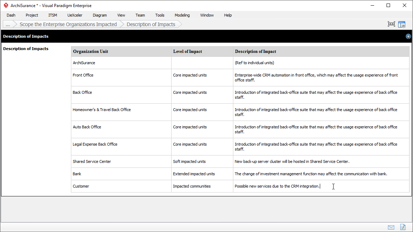The image size is (413, 232).
Task: Click the fit-to-width icon in breadcrumb bar
Action: tap(391, 24)
